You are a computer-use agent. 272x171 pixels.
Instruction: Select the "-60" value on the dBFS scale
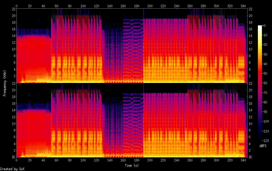click(x=265, y=83)
